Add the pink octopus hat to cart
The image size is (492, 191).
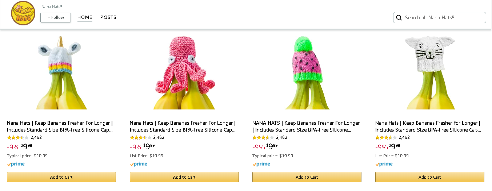tap(184, 177)
